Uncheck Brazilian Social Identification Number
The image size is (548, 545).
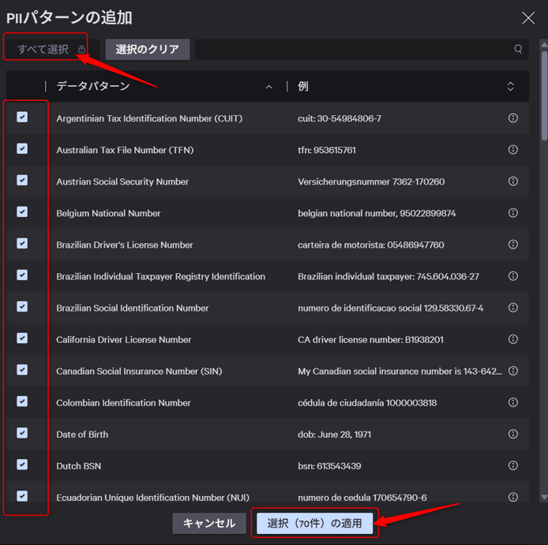tap(22, 307)
